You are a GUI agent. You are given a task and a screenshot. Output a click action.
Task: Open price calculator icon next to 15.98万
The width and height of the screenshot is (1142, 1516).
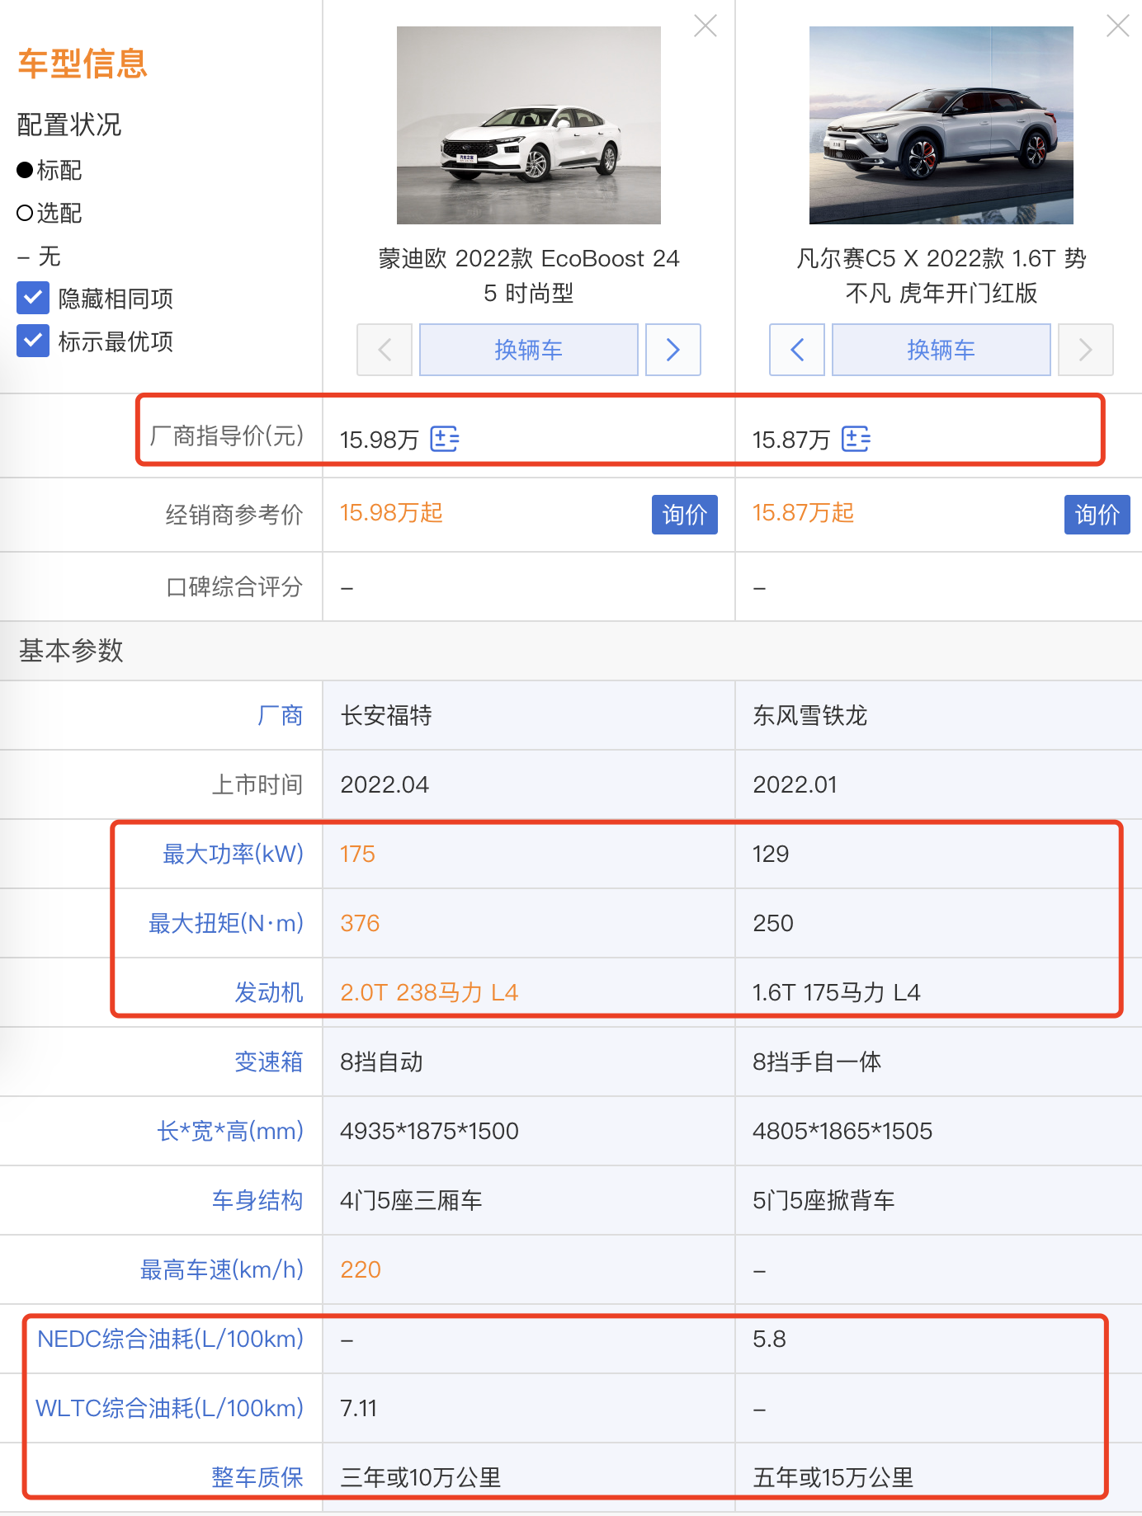pos(445,439)
